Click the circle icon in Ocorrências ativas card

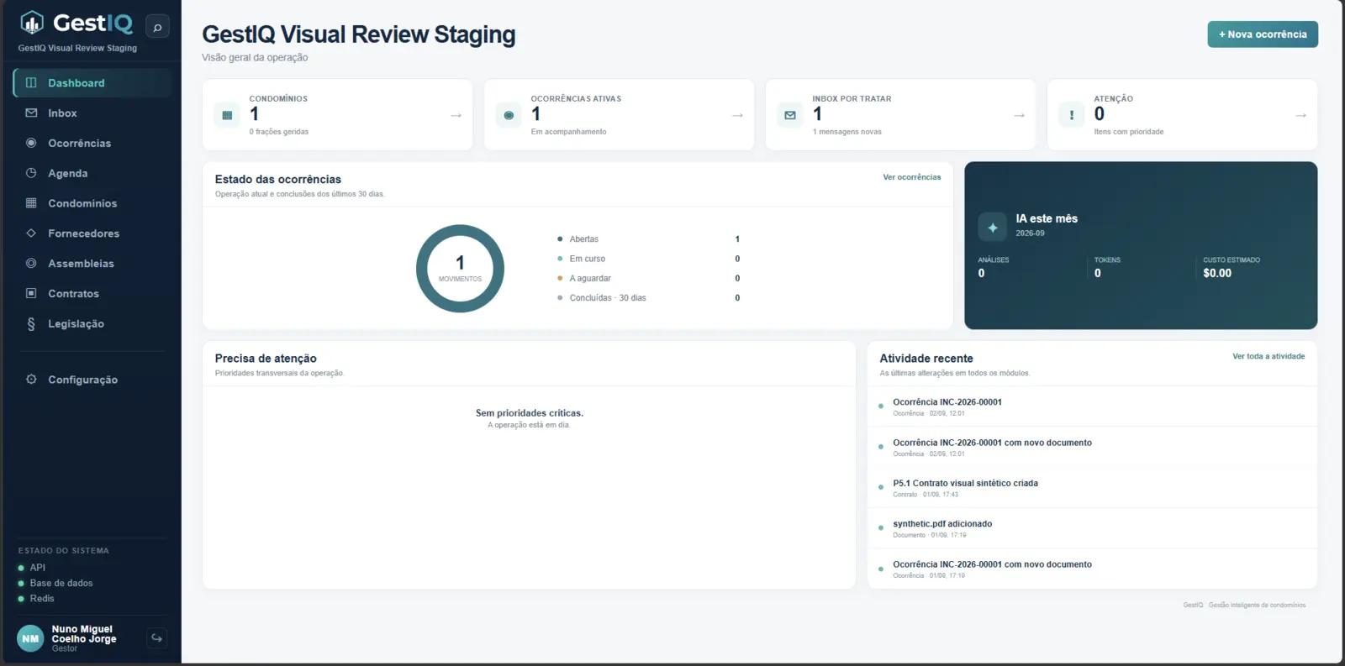coord(509,115)
